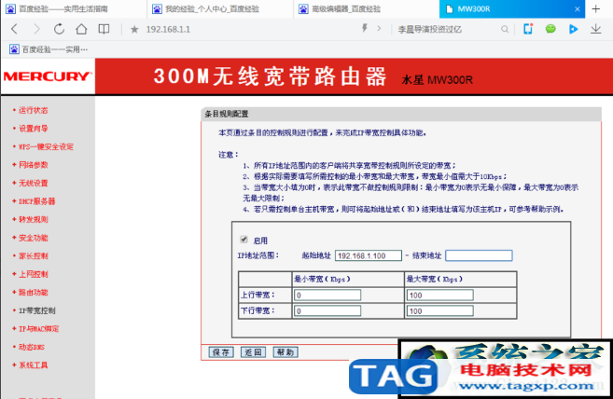
Task: Expand the 无线设置 sidebar menu
Action: coord(34,183)
